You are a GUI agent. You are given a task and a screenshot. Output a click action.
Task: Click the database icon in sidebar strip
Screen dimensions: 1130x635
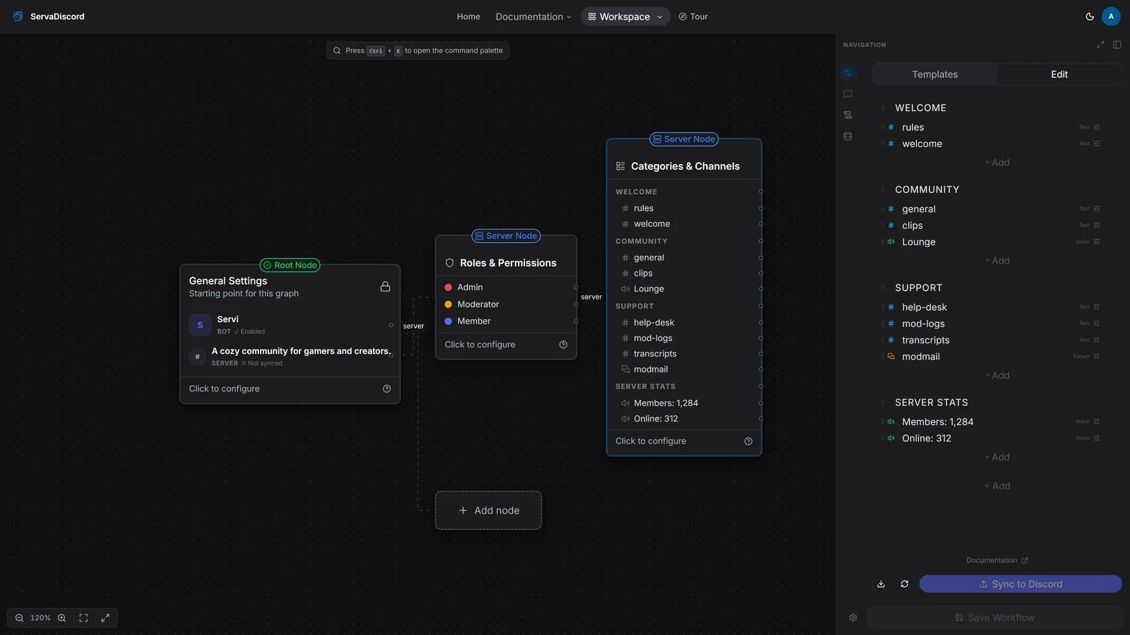847,136
